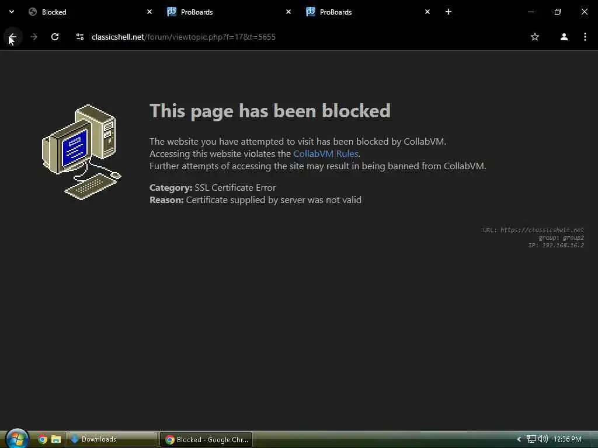The width and height of the screenshot is (598, 448).
Task: Click the "This page has been blocked" heading
Action: tap(270, 111)
